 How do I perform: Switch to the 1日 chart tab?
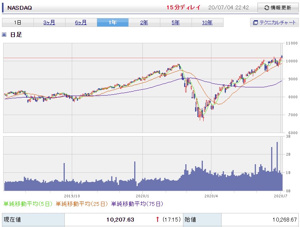pyautogui.click(x=18, y=23)
